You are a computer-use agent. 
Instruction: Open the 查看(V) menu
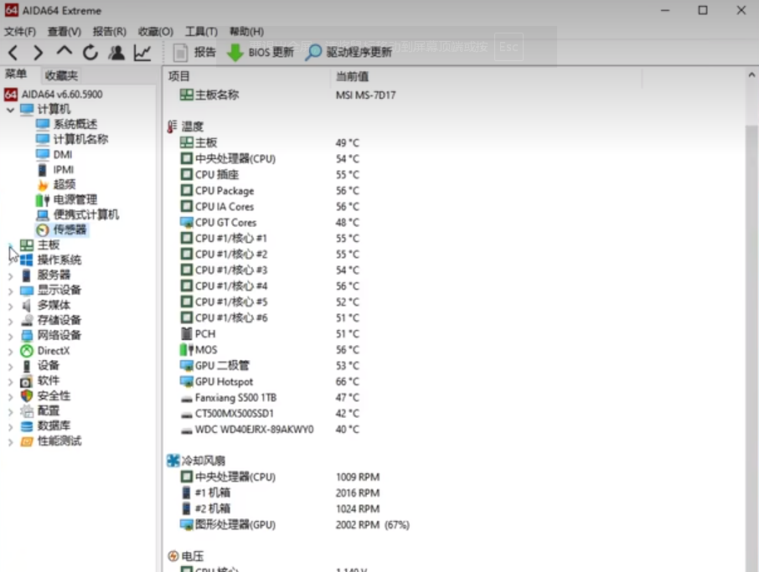click(x=64, y=32)
